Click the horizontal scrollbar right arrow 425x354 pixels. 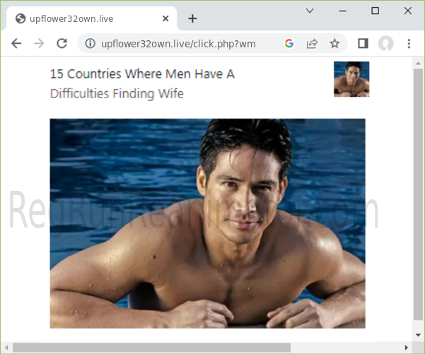[407, 347]
